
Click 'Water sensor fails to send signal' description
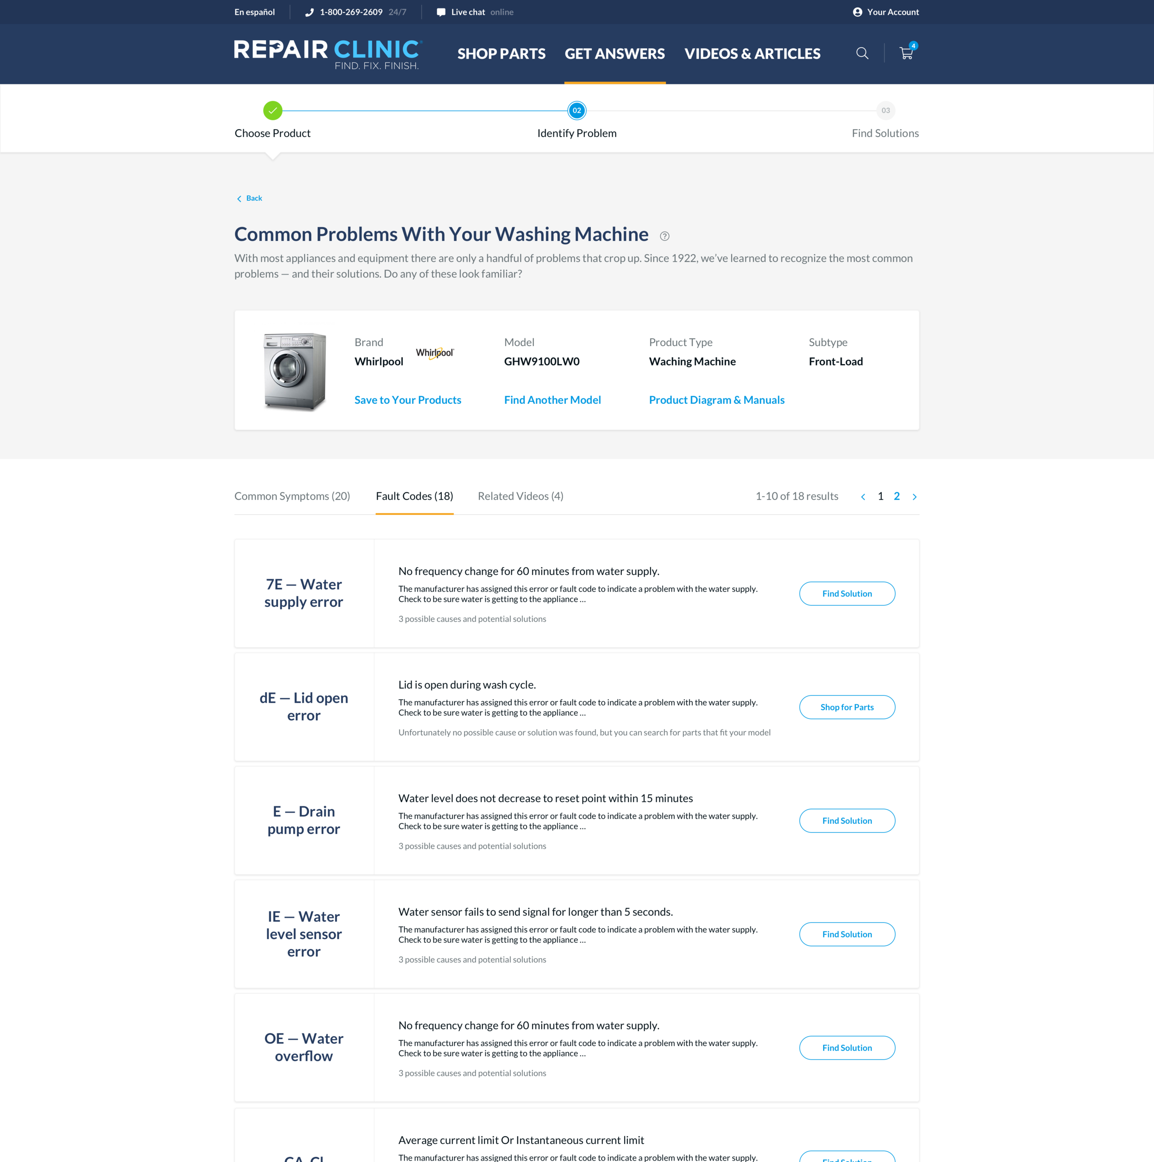[x=535, y=912]
